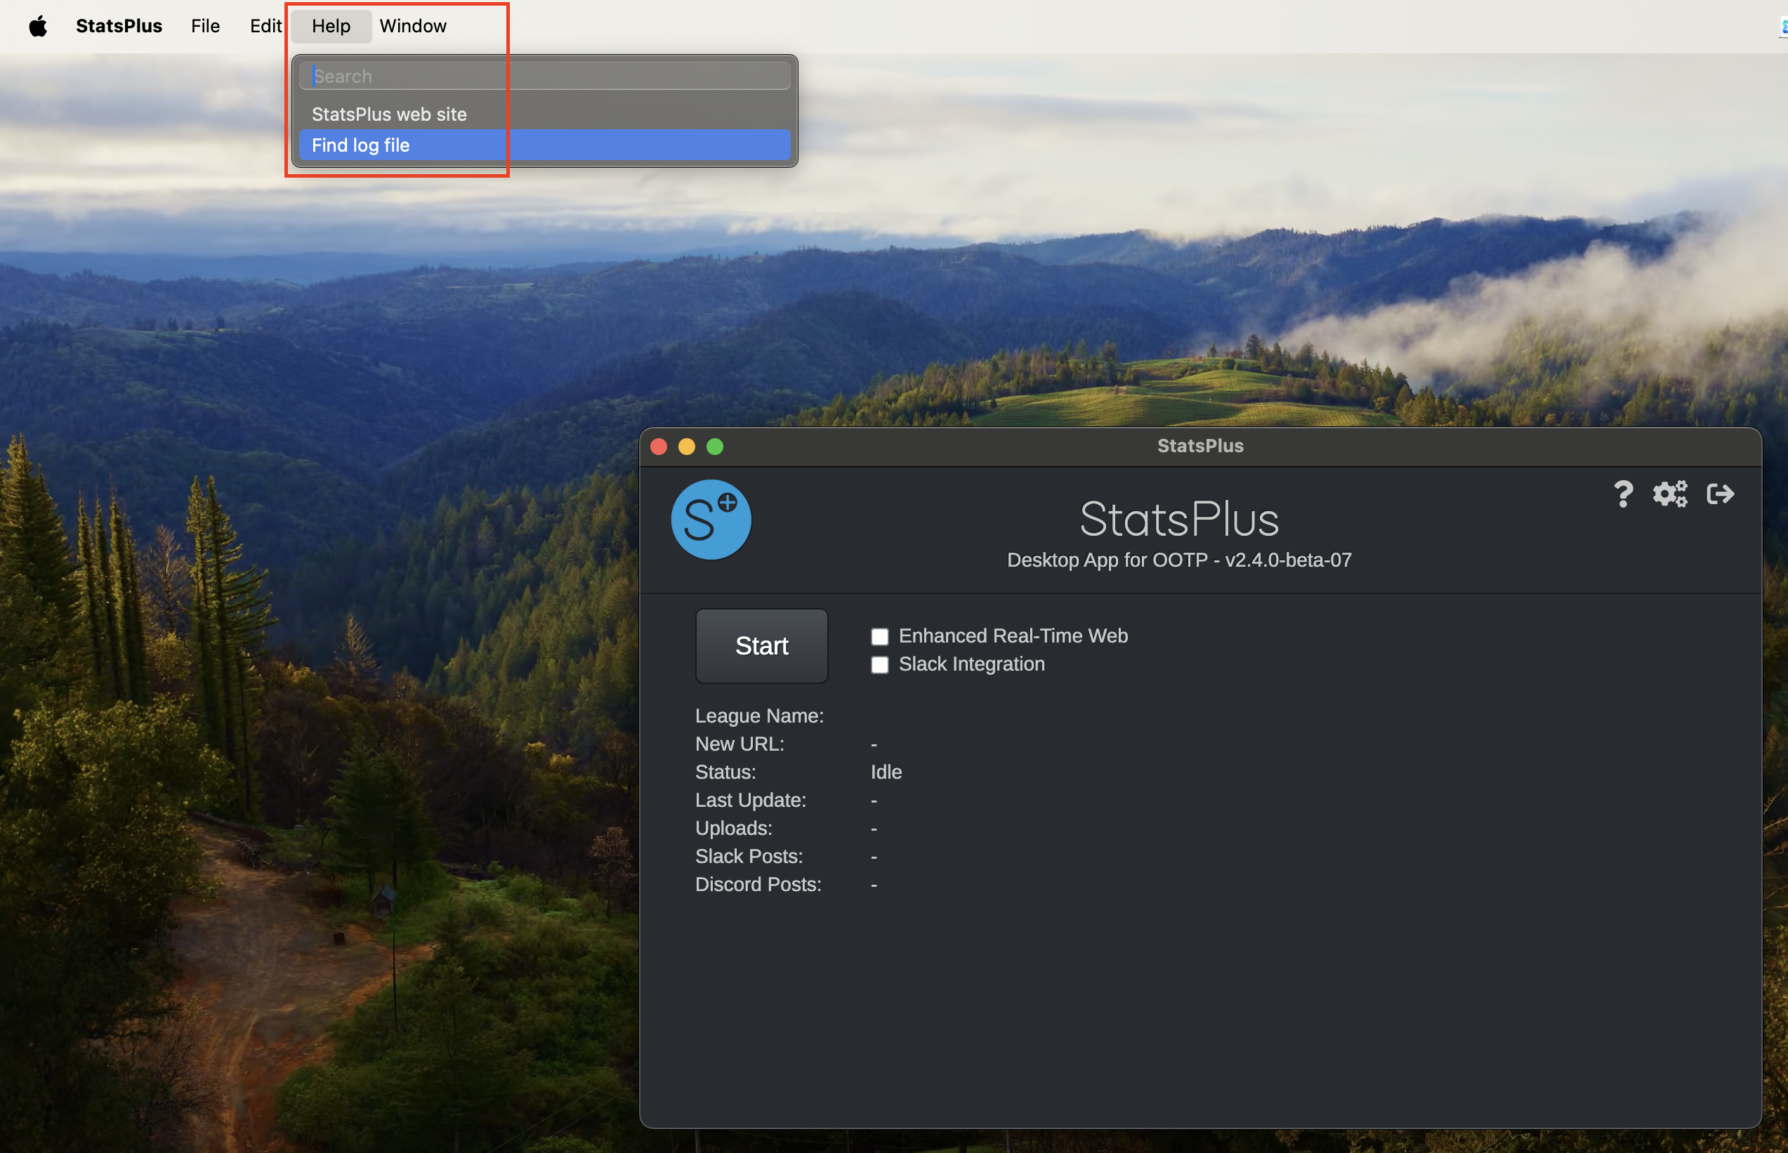Screen dimensions: 1788x1153
Task: Open the StatsPlus app menu
Action: click(119, 26)
